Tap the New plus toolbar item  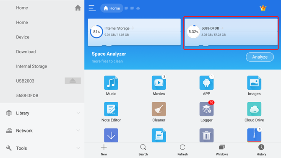(x=104, y=150)
